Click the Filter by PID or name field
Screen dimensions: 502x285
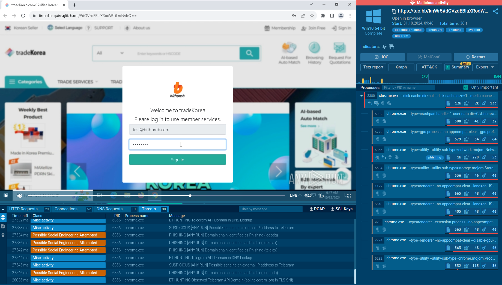click(408, 88)
